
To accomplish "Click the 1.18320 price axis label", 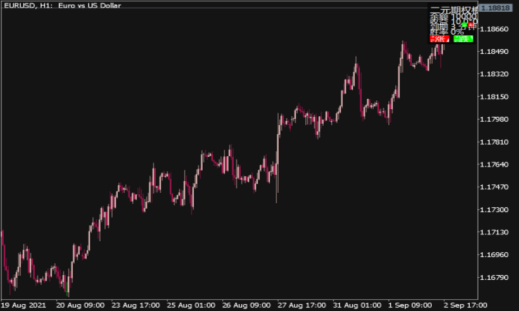I will pyautogui.click(x=497, y=74).
